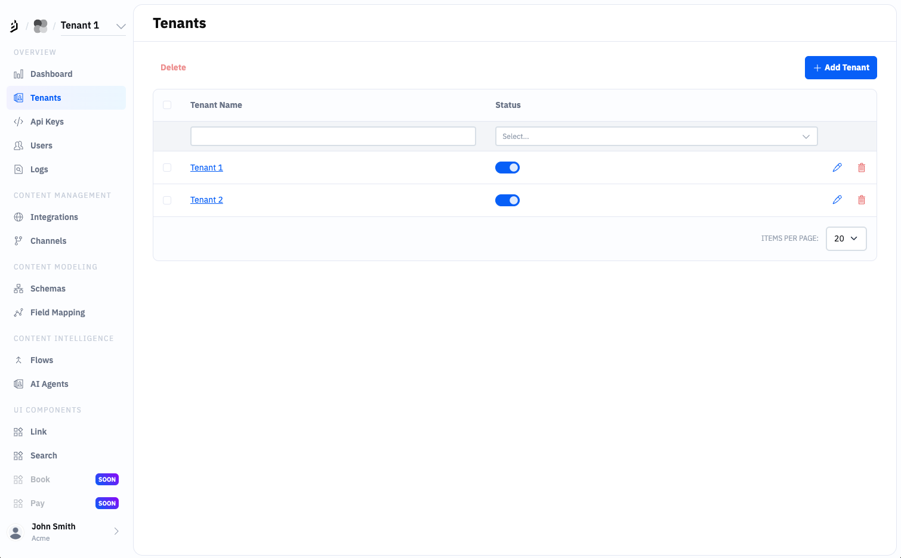
Task: Click the app logo icon in top-left
Action: tap(14, 26)
